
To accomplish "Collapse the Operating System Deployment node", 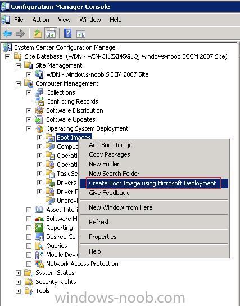I will tap(29, 128).
